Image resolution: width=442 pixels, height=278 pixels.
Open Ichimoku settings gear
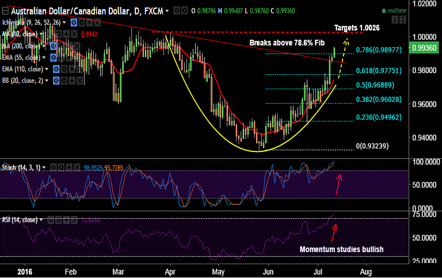(82, 22)
